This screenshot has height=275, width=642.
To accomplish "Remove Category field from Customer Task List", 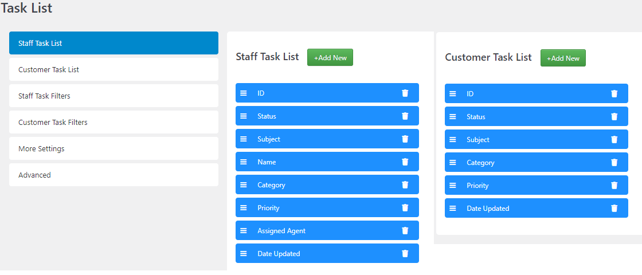I will [614, 162].
